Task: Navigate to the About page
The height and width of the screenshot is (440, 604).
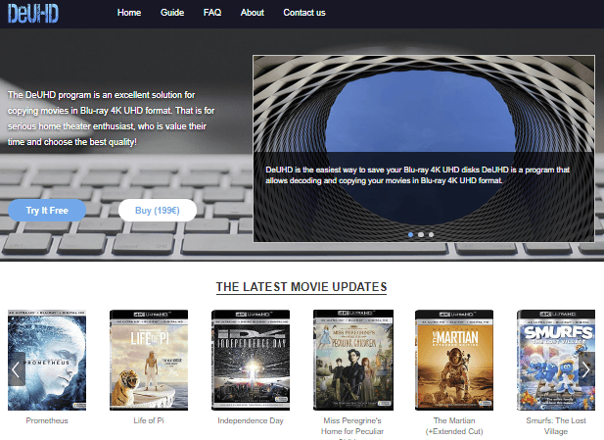Action: point(253,13)
